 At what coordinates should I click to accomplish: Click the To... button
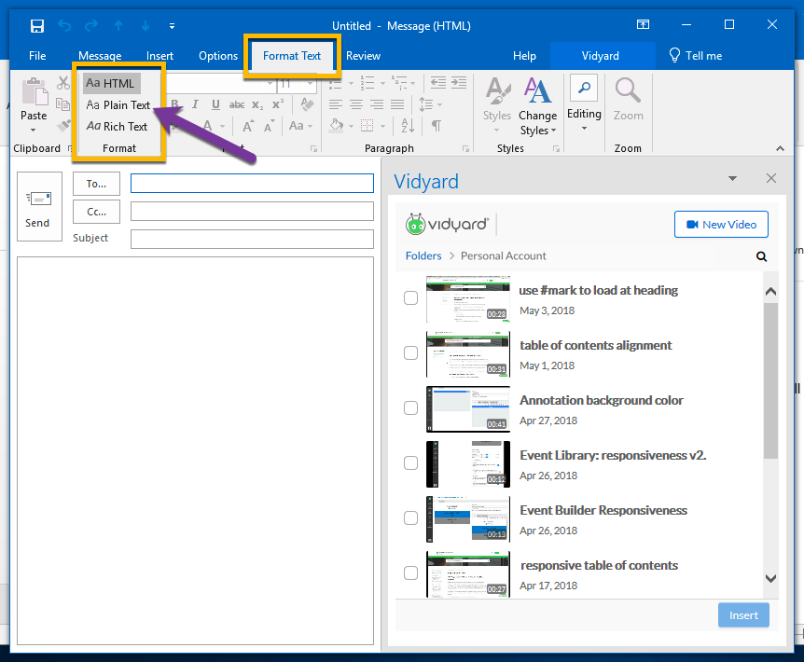tap(96, 184)
